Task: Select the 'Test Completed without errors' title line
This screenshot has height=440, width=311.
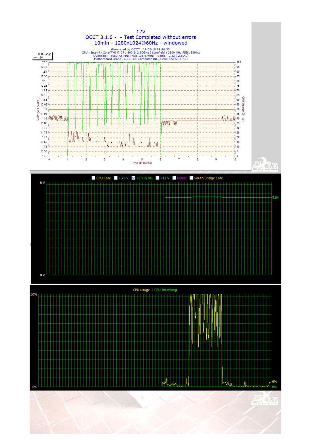Action: (x=141, y=37)
